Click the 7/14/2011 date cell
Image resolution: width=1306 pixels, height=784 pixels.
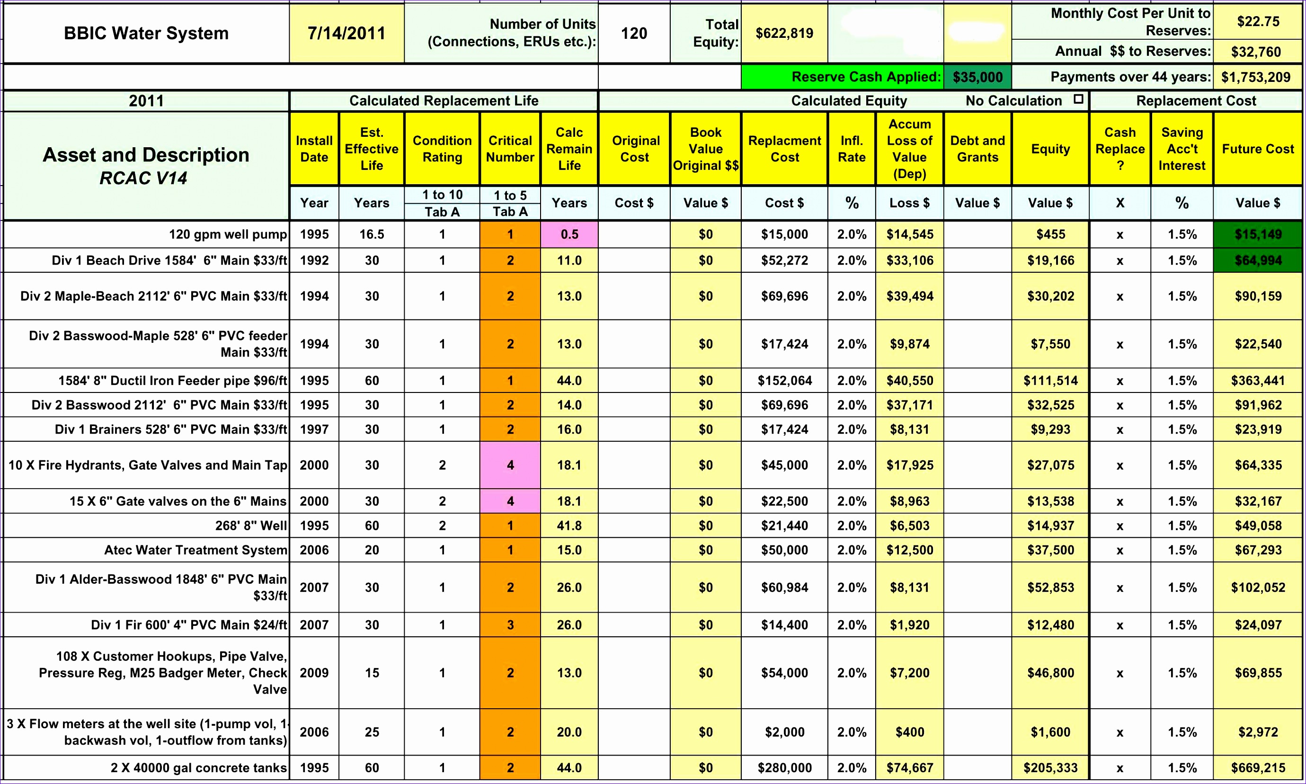click(346, 33)
